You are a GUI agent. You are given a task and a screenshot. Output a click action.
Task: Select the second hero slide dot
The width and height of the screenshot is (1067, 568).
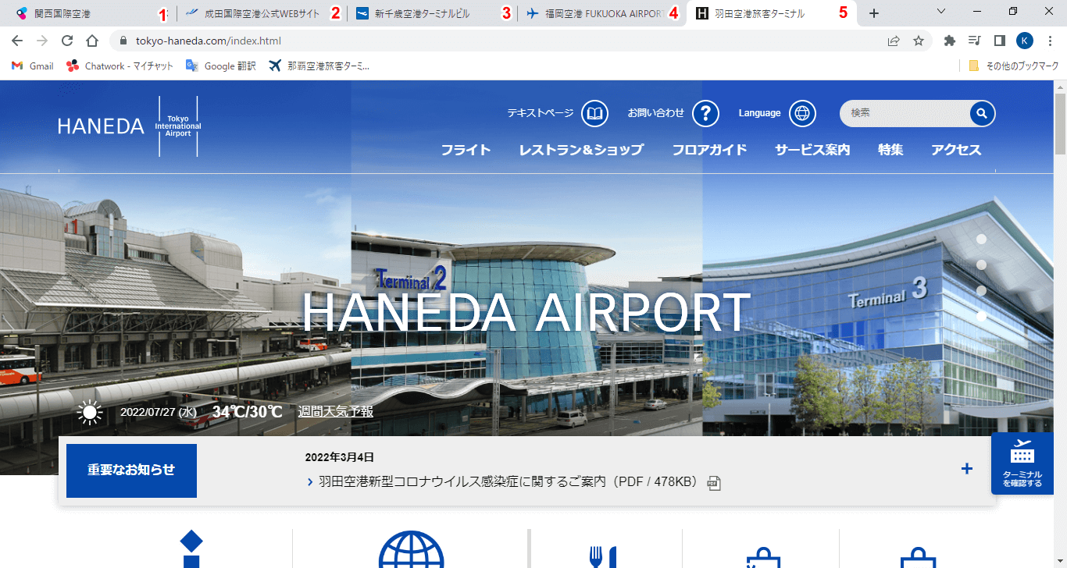pyautogui.click(x=982, y=265)
